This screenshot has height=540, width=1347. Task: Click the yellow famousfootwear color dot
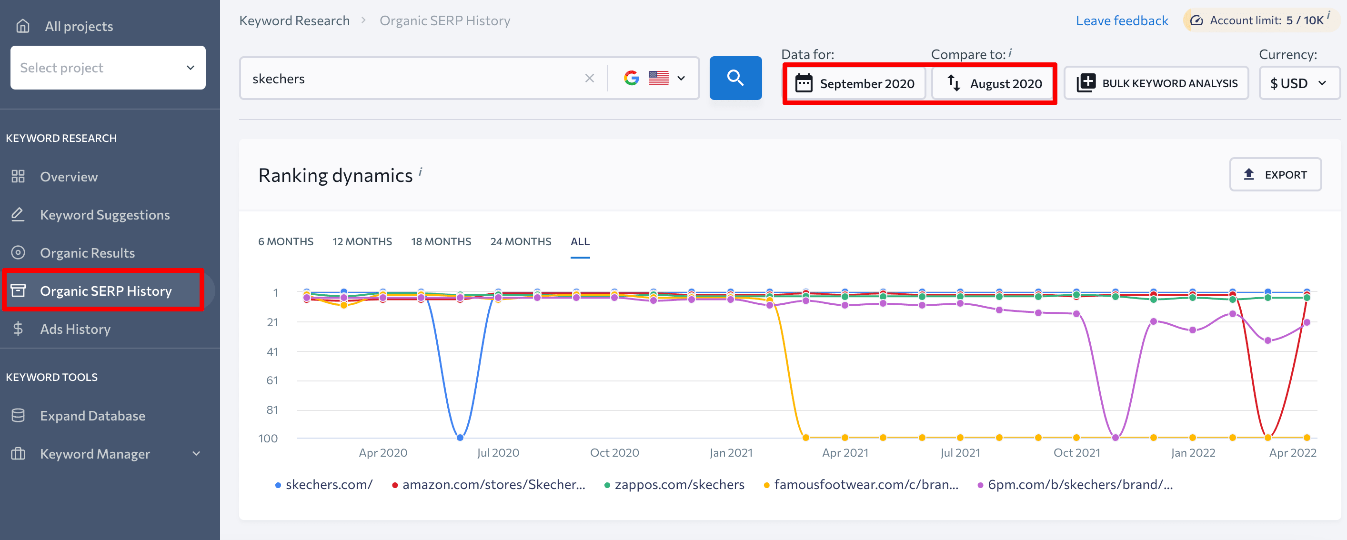(766, 486)
